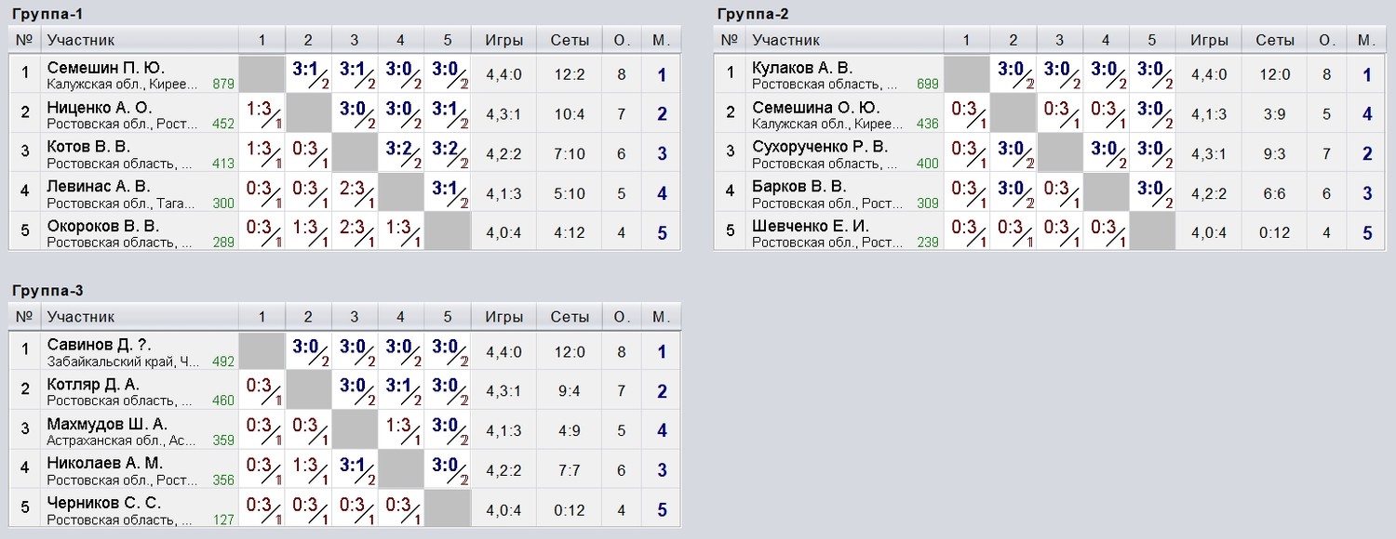
Task: Open Окороков В. В. player entry
Action: pyautogui.click(x=103, y=226)
